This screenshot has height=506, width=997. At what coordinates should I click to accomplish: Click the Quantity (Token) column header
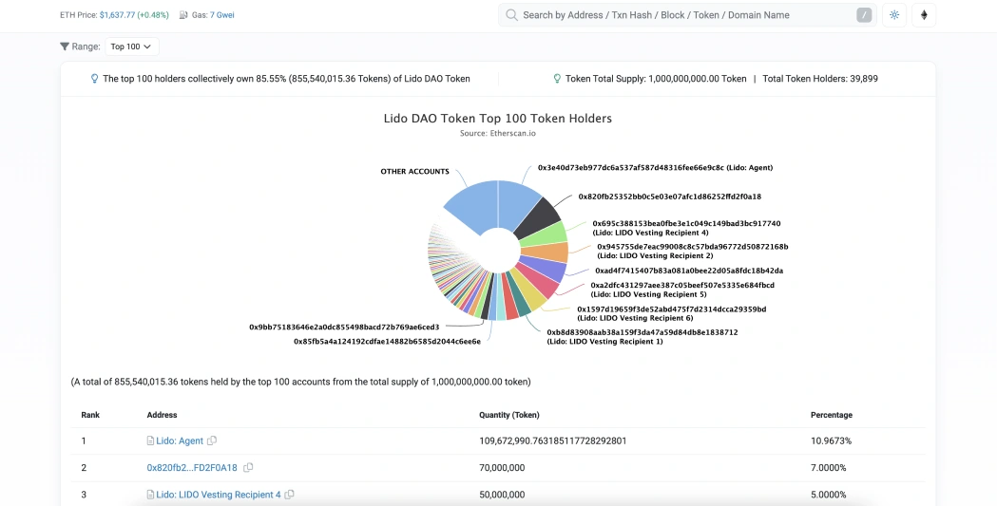(x=509, y=415)
